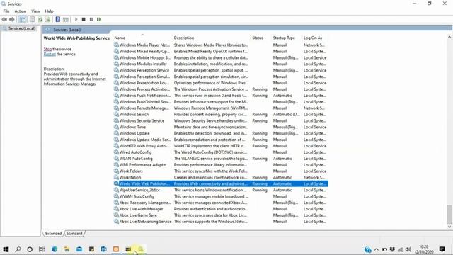The height and width of the screenshot is (255, 453).
Task: Click the Start Service play icon
Action: click(x=76, y=19)
